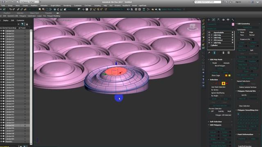Open the Motion command panel tab
Screen dimensions: 262x147
(223, 20)
